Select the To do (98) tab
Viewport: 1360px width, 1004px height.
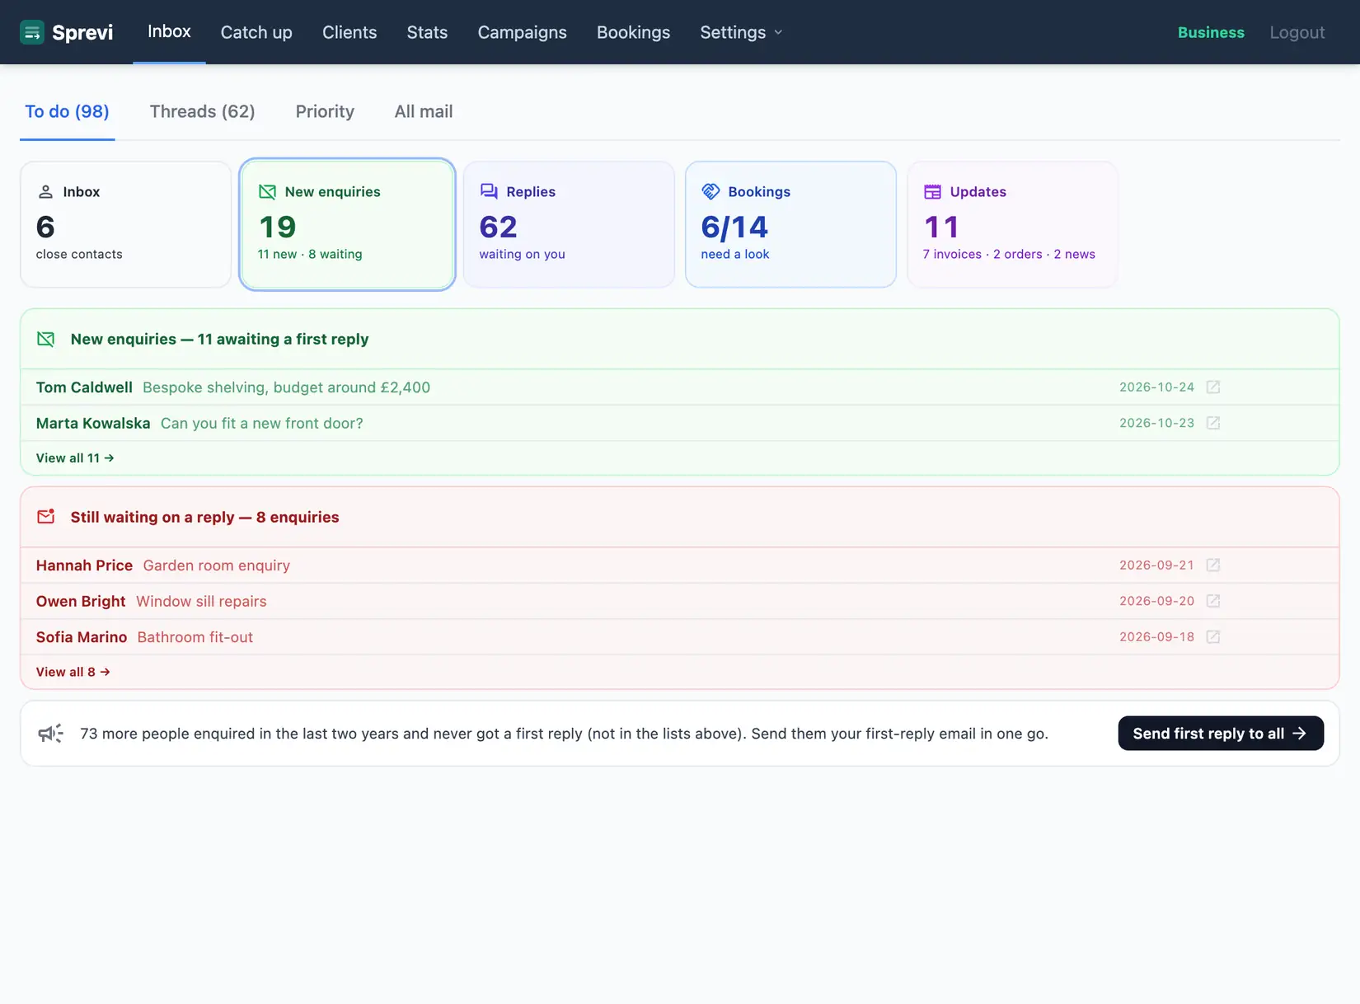[67, 111]
